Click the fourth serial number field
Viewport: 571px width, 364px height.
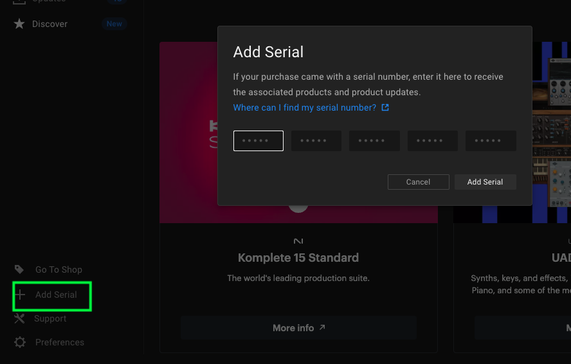[432, 141]
